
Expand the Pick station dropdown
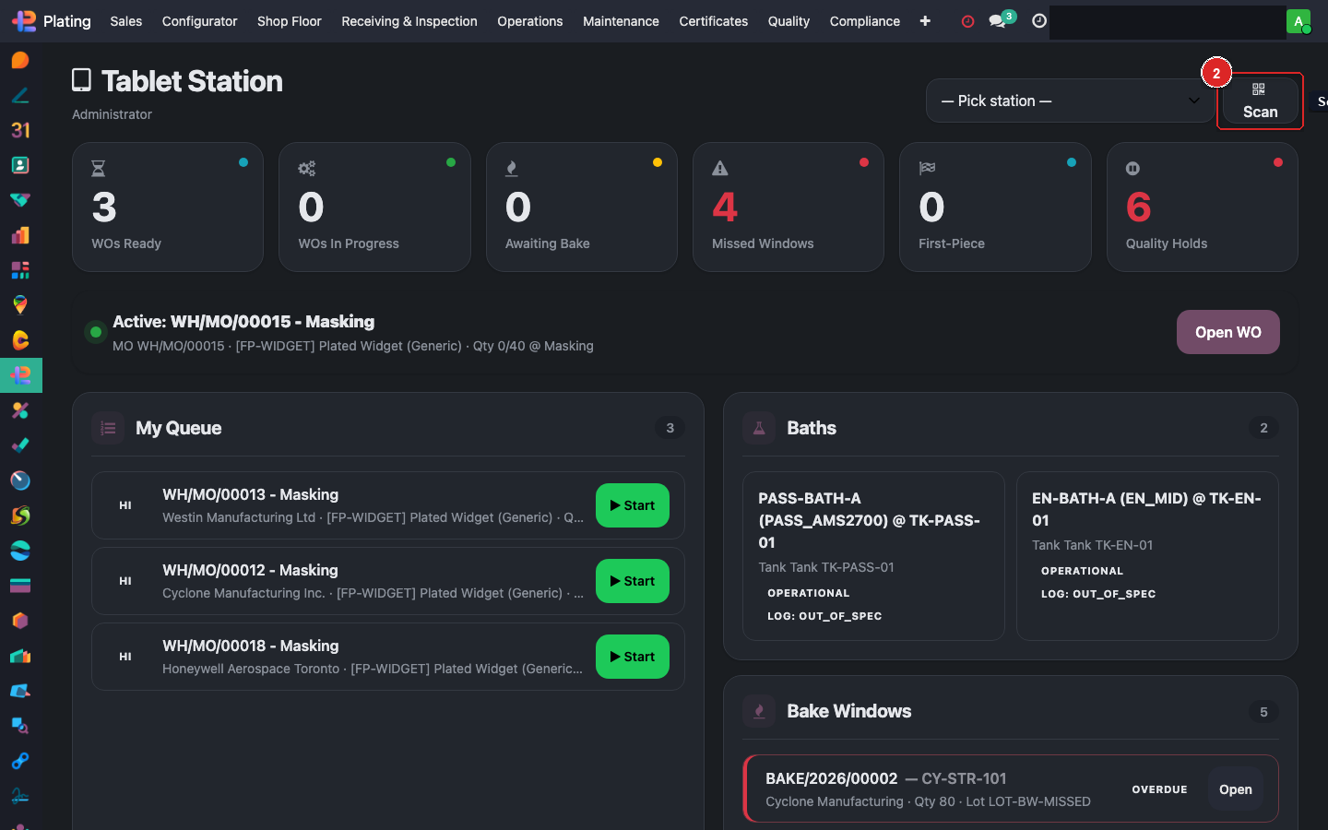1070,101
